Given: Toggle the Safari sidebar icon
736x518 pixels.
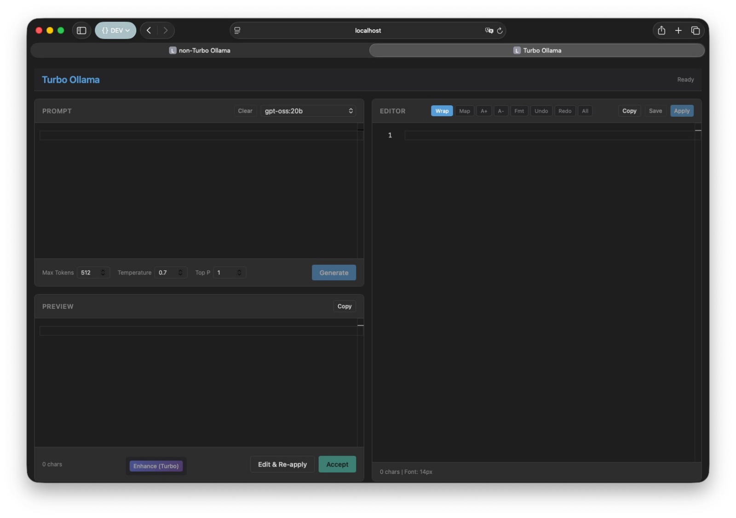Looking at the screenshot, I should 81,30.
